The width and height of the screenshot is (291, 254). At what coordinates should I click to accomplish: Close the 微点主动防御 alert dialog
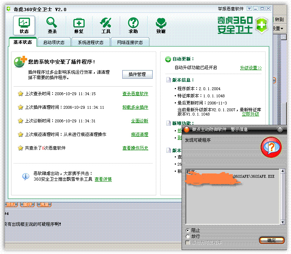coord(280,130)
